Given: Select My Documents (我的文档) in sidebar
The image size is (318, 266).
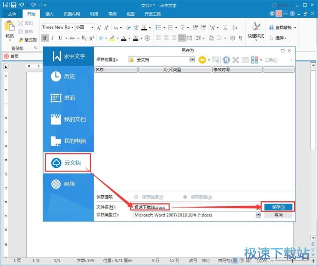Looking at the screenshot, I should (68, 119).
